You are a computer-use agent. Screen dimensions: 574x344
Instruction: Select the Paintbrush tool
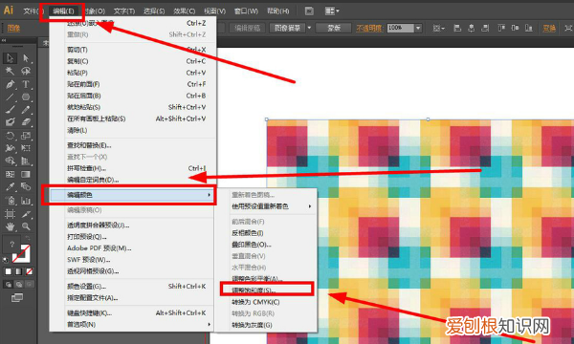click(x=10, y=110)
